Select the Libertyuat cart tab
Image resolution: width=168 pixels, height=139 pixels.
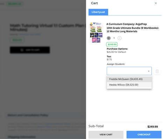(98, 12)
